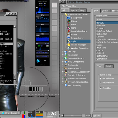This screenshot has width=118, height=118.
Task: Select the Window Decorations icon
Action: click(x=69, y=48)
